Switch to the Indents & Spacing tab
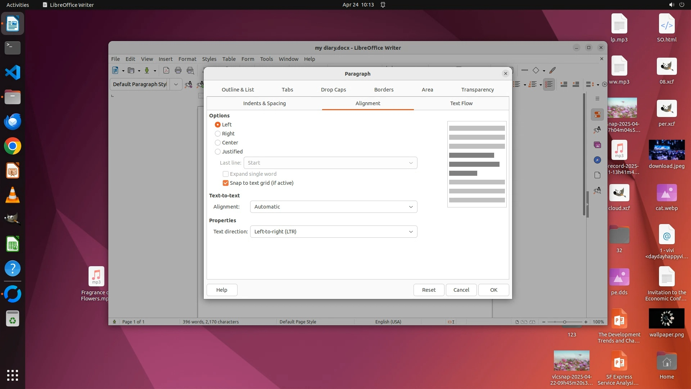The width and height of the screenshot is (691, 389). (264, 103)
